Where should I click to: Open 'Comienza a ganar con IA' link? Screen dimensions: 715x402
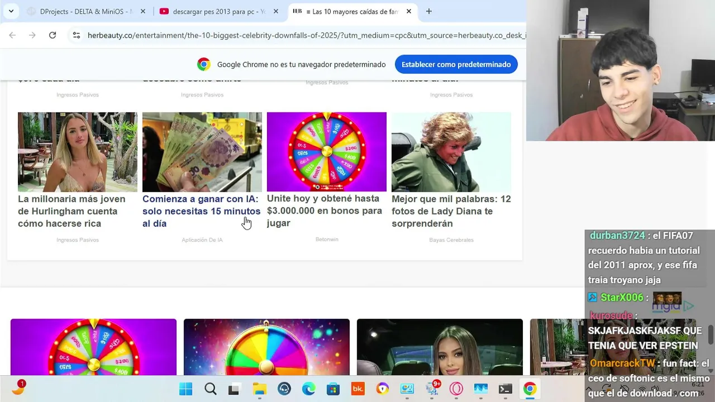pyautogui.click(x=201, y=211)
